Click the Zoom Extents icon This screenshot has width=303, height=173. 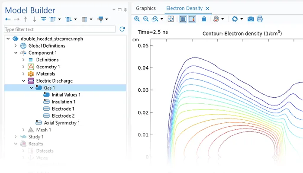[171, 19]
